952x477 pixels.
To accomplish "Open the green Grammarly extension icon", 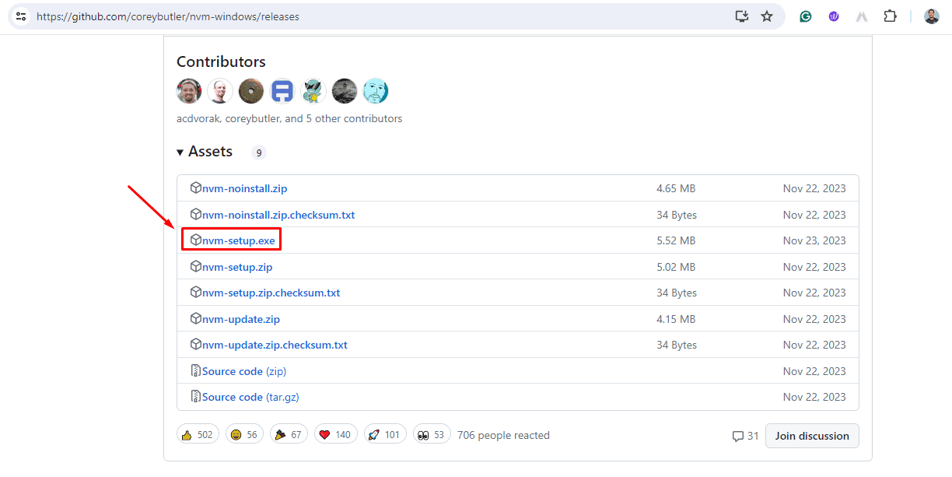I will pos(806,16).
